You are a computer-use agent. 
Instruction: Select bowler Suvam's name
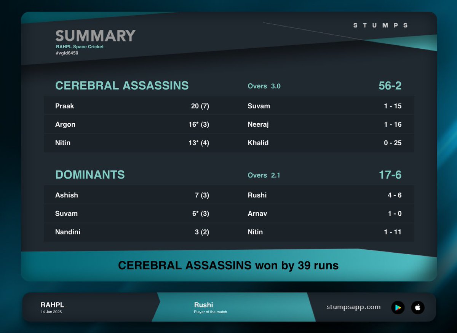click(259, 106)
